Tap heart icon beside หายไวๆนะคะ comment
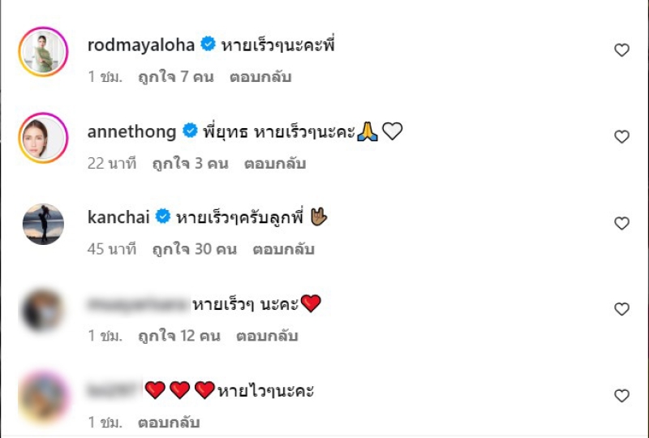 (621, 396)
